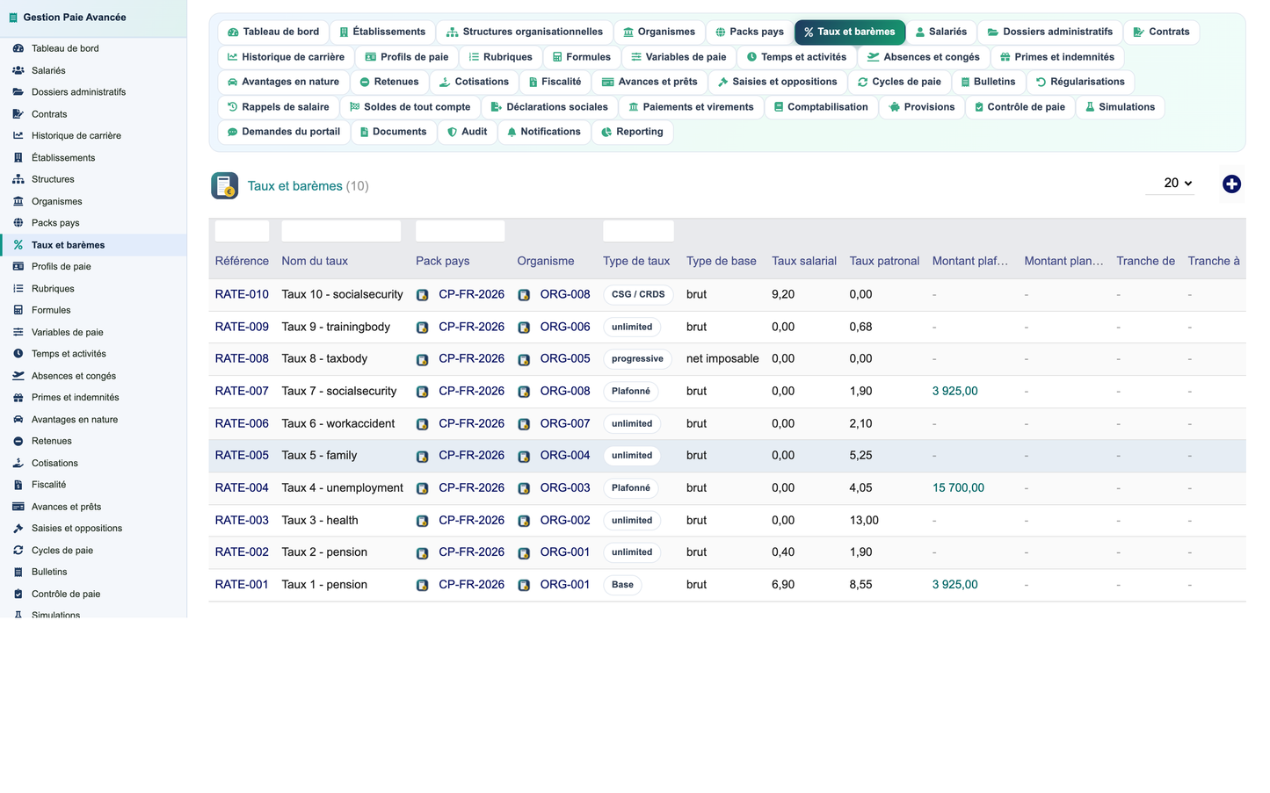
Task: Click the pack pays icon in the RATE-010 row
Action: click(x=422, y=295)
